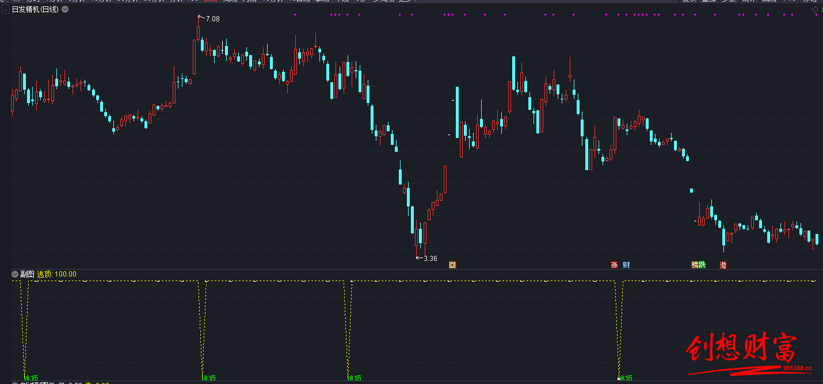
Task: Click the red 港 marker icon
Action: [x=723, y=265]
